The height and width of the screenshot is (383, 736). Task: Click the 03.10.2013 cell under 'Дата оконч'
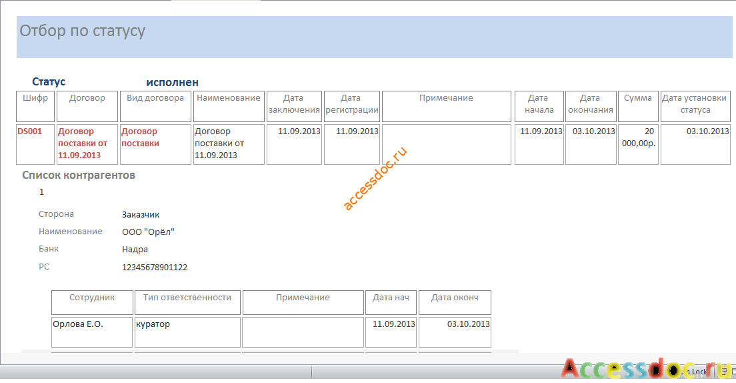(x=455, y=332)
